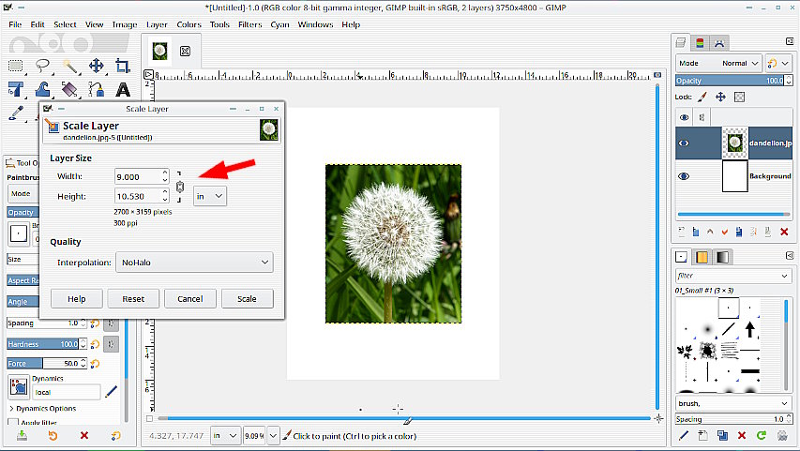The height and width of the screenshot is (451, 800).
Task: Open the Edit menu
Action: point(38,24)
